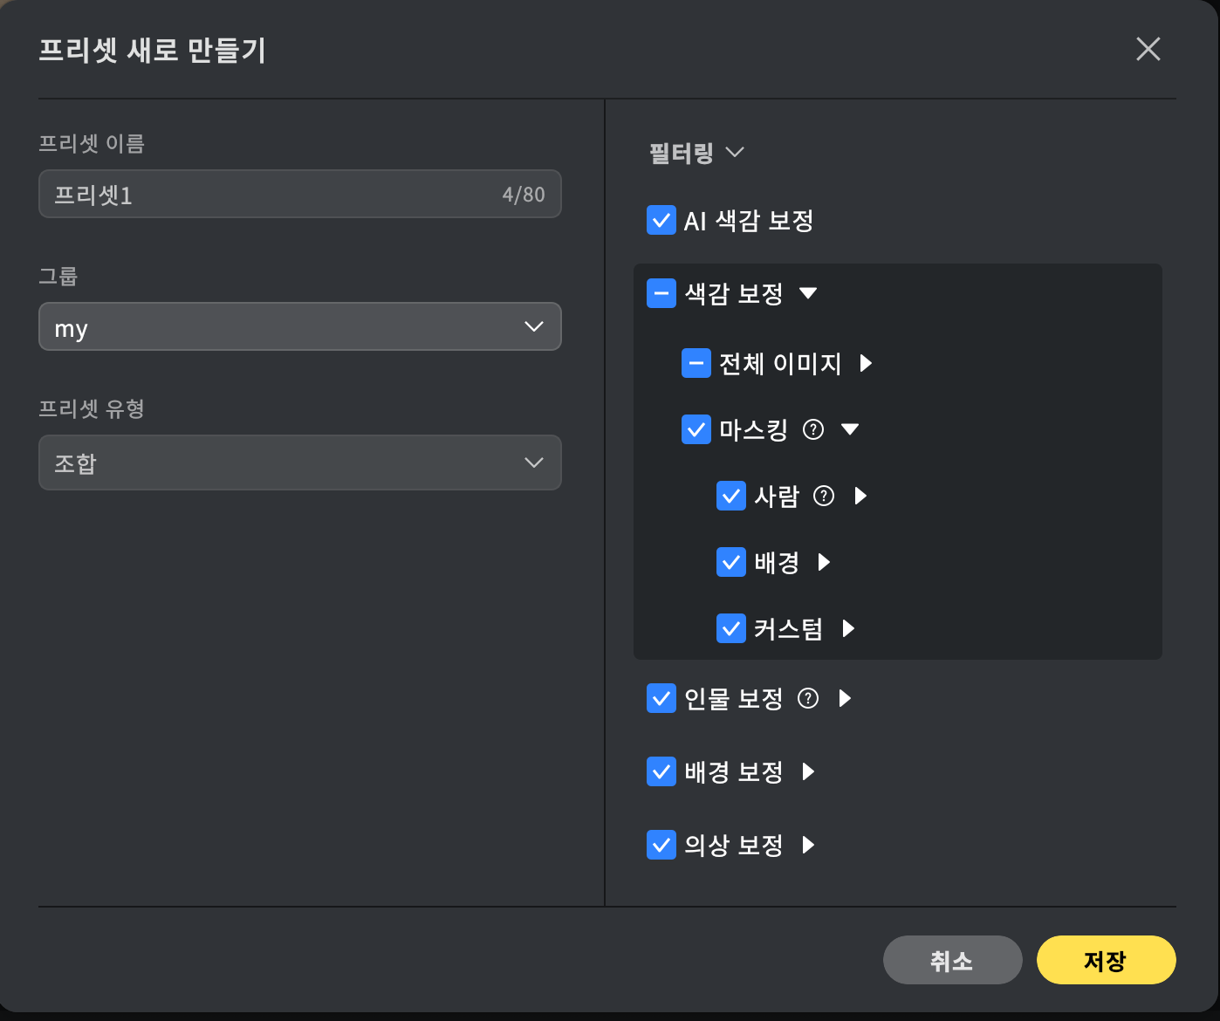This screenshot has height=1021, width=1220.
Task: Toggle the 색감 보정 checkbox
Action: (x=661, y=293)
